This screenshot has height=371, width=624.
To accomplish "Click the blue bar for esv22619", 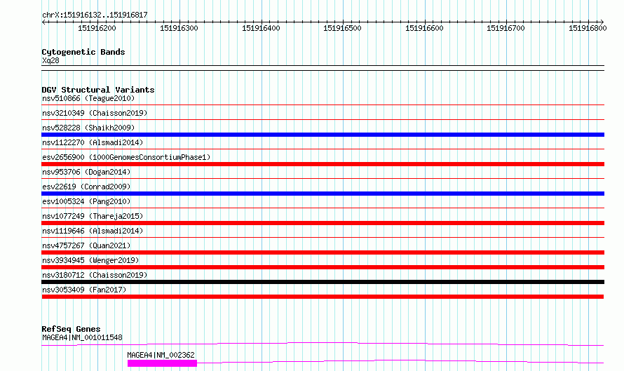I will coord(323,194).
